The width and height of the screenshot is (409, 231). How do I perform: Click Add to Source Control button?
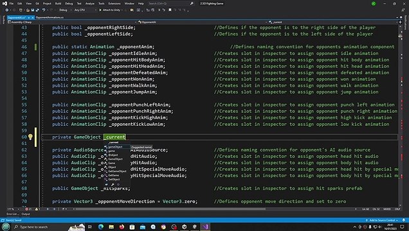382,220
